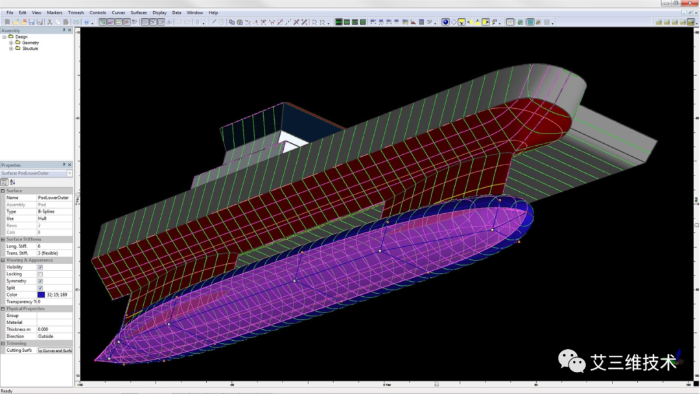Toggle the Locking checkbox
This screenshot has width=700, height=394.
40,274
